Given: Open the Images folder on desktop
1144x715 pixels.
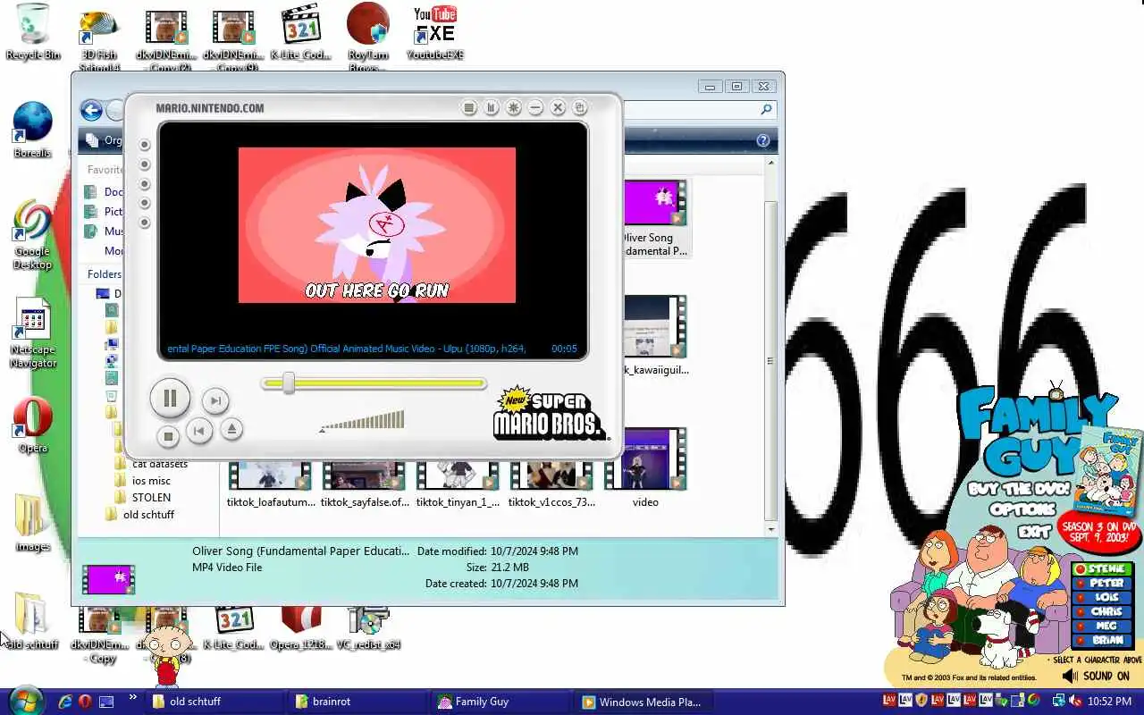Looking at the screenshot, I should tap(32, 523).
